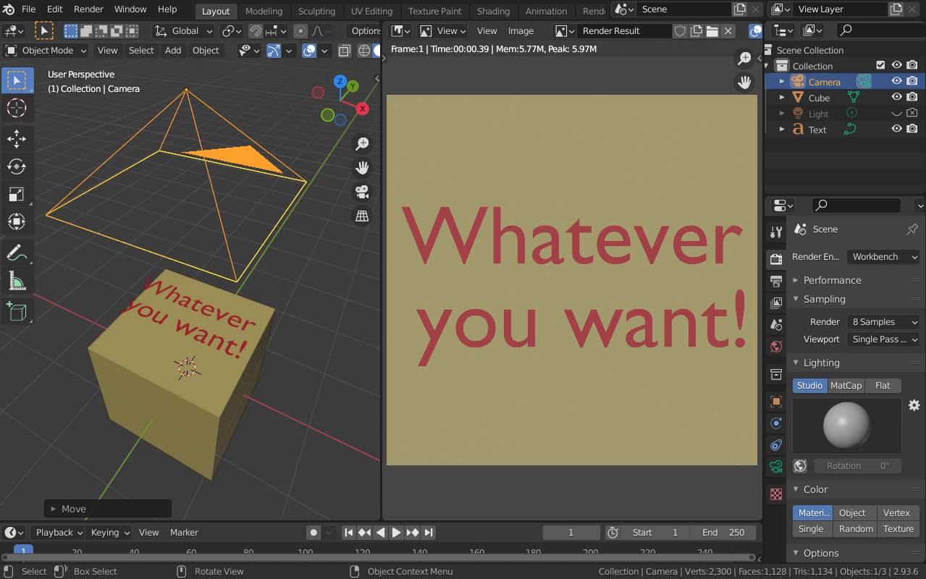Image resolution: width=926 pixels, height=579 pixels.
Task: Select the Cursor tool in the viewport toolbar
Action: [x=17, y=108]
